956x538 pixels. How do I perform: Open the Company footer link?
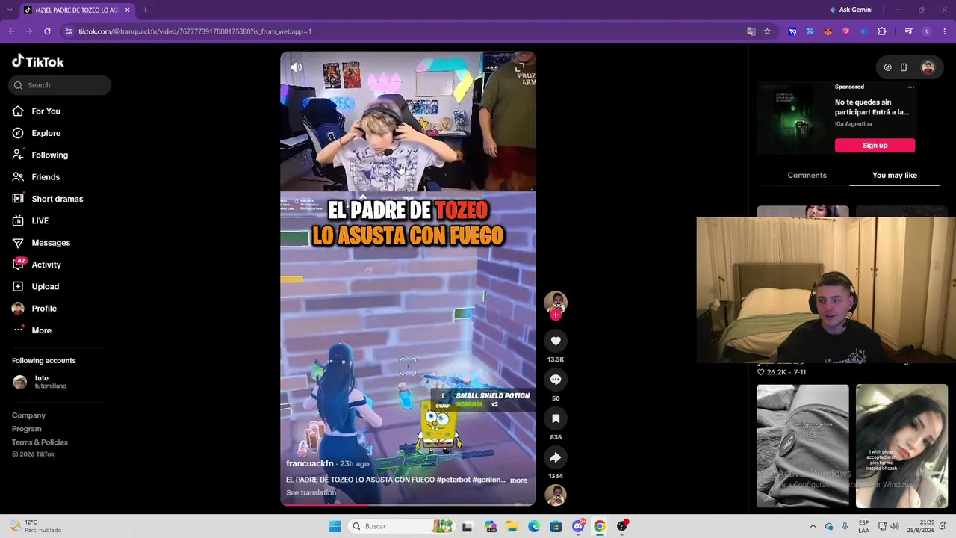coord(28,415)
